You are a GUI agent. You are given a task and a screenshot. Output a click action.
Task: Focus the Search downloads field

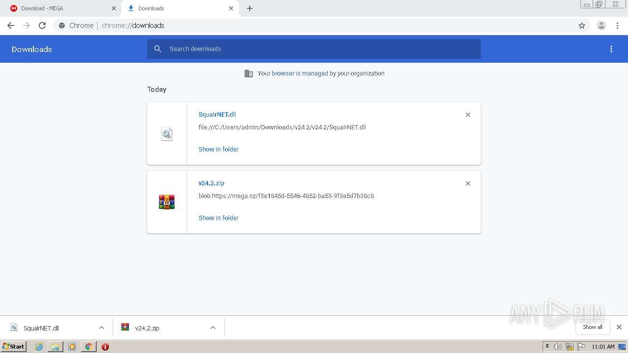coord(314,49)
